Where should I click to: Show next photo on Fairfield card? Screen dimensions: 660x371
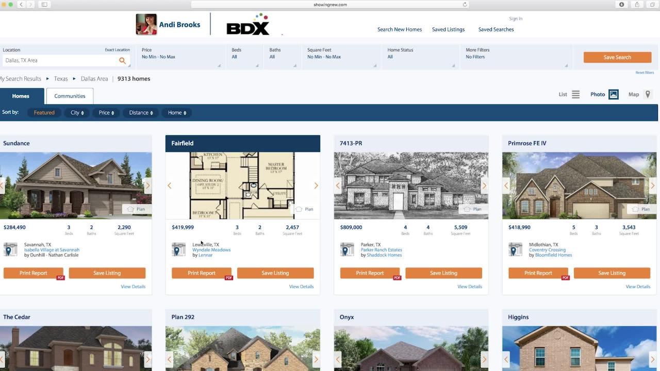point(316,185)
